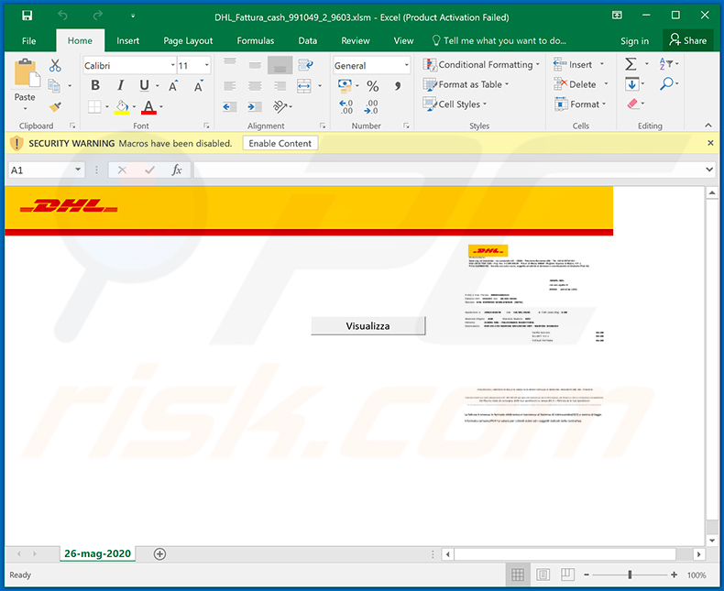
Task: Toggle Align Left
Action: (x=230, y=86)
